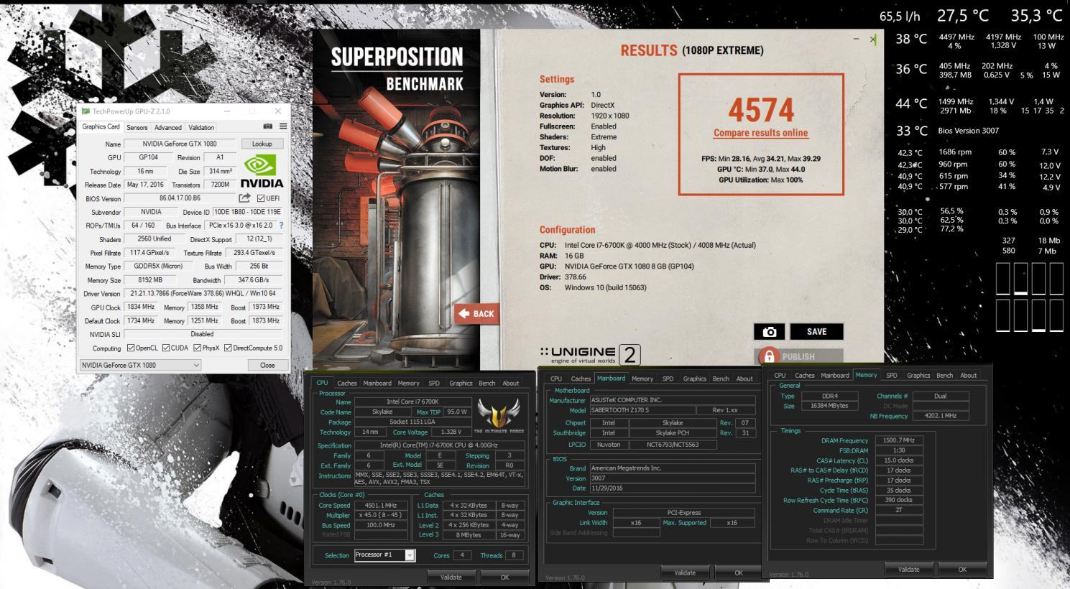
Task: Click OK in the CPU-Z CPU window
Action: [x=505, y=577]
